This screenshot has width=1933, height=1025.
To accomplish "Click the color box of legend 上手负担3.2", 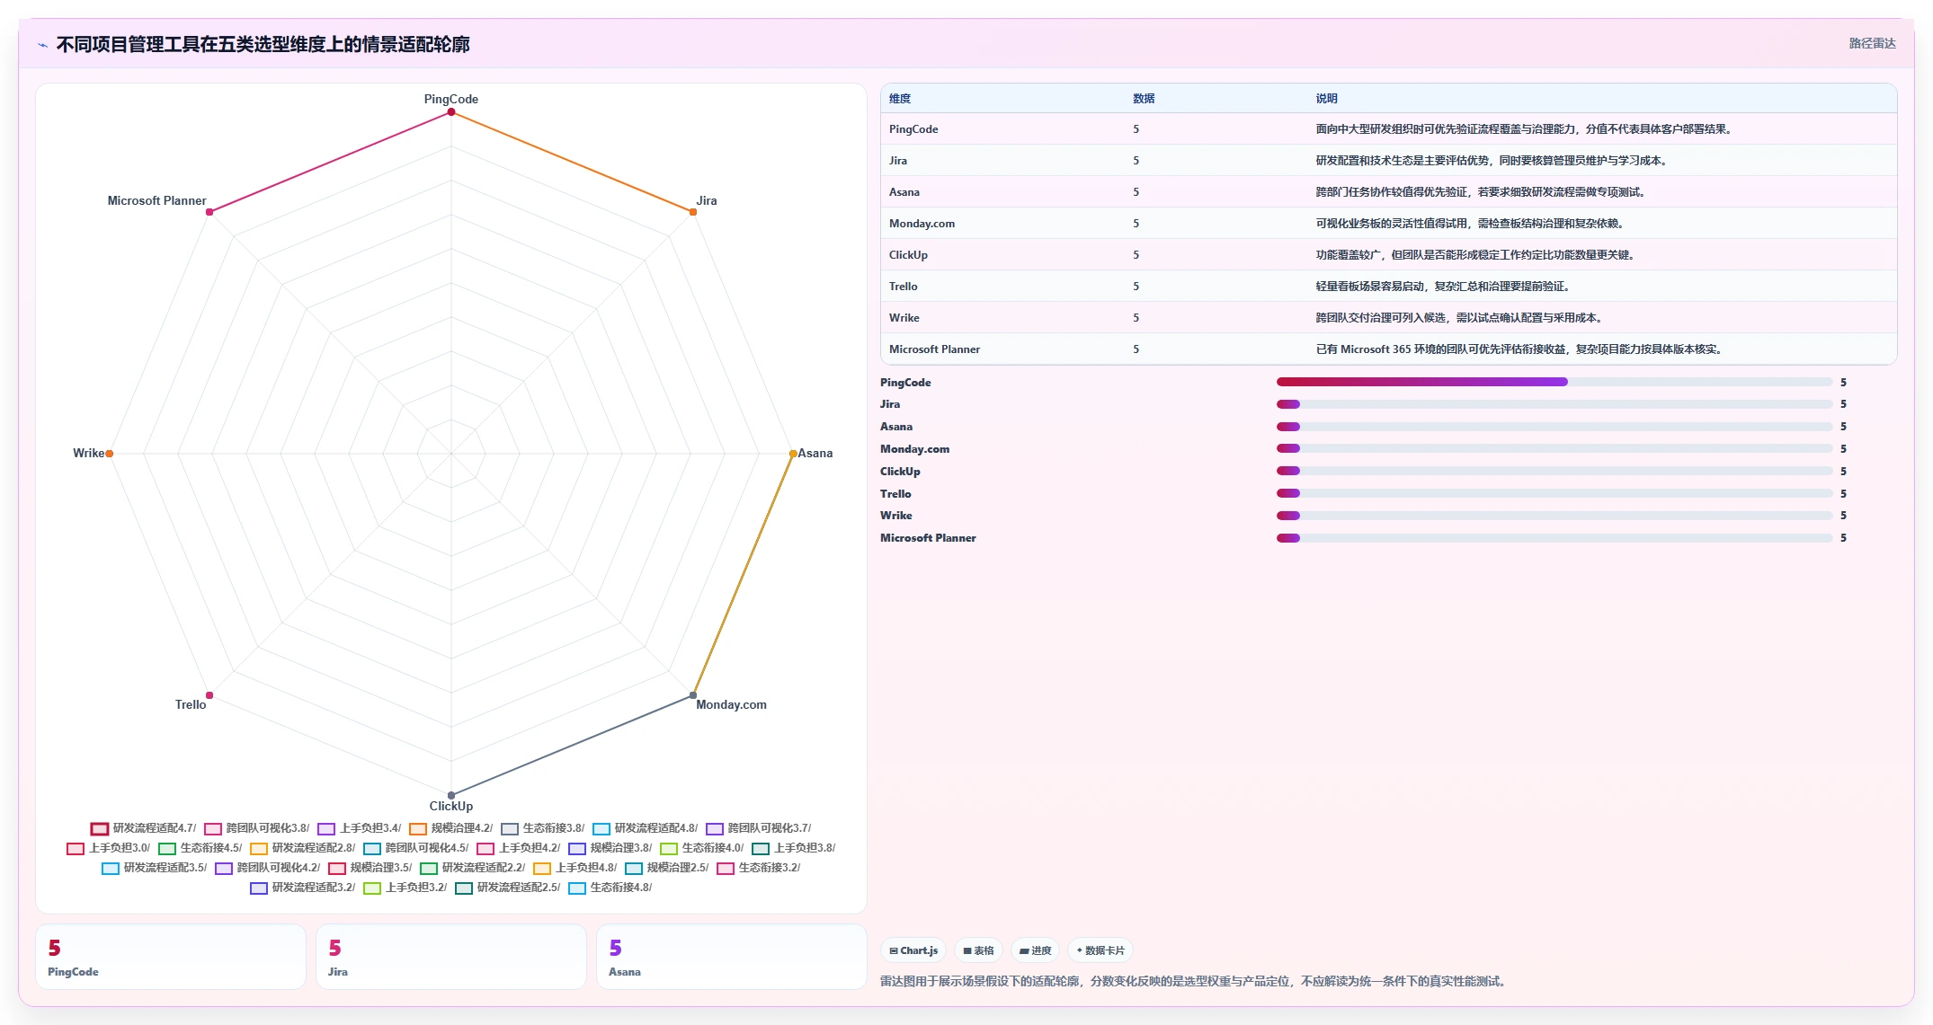I will click(372, 888).
